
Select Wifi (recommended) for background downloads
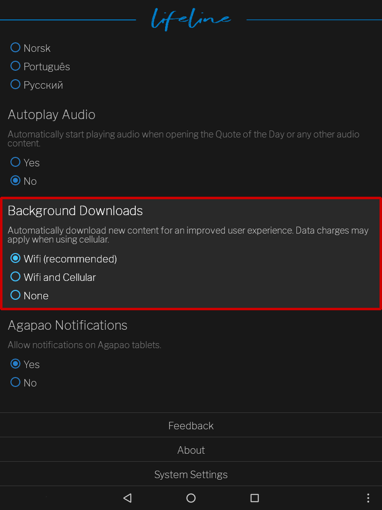click(x=64, y=259)
